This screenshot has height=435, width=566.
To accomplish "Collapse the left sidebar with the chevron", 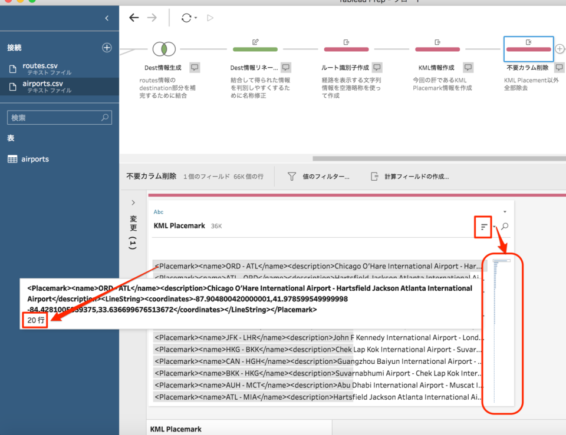I will point(107,18).
